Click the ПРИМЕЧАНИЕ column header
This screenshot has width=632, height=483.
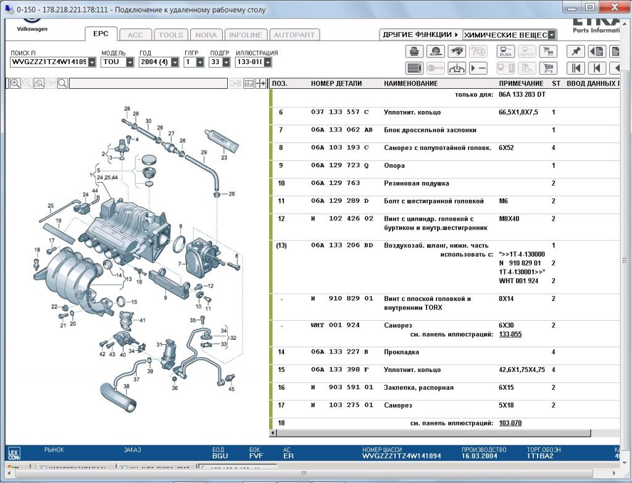coord(521,83)
